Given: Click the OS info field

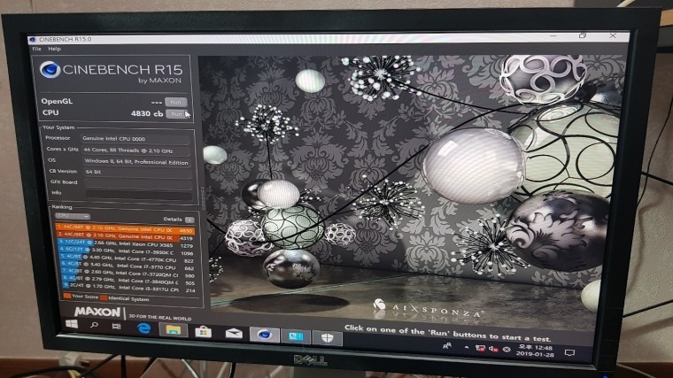Looking at the screenshot, I should (x=136, y=162).
